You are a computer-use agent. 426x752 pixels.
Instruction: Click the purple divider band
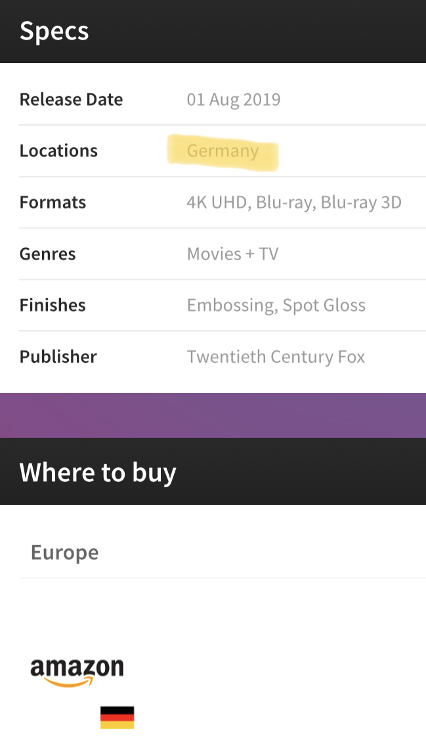(x=213, y=415)
